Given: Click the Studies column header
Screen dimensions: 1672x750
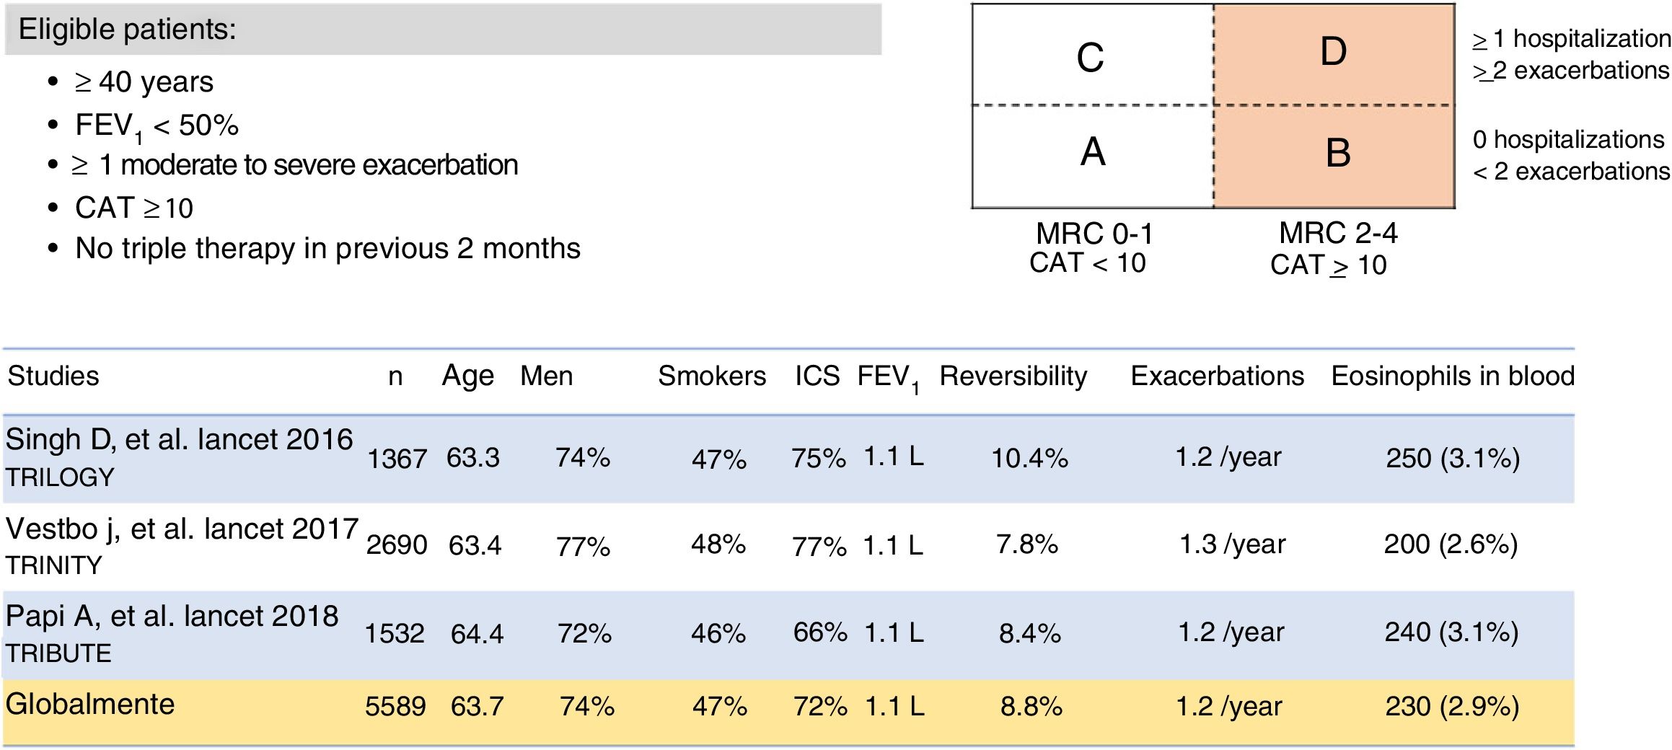Looking at the screenshot, I should coord(53,376).
